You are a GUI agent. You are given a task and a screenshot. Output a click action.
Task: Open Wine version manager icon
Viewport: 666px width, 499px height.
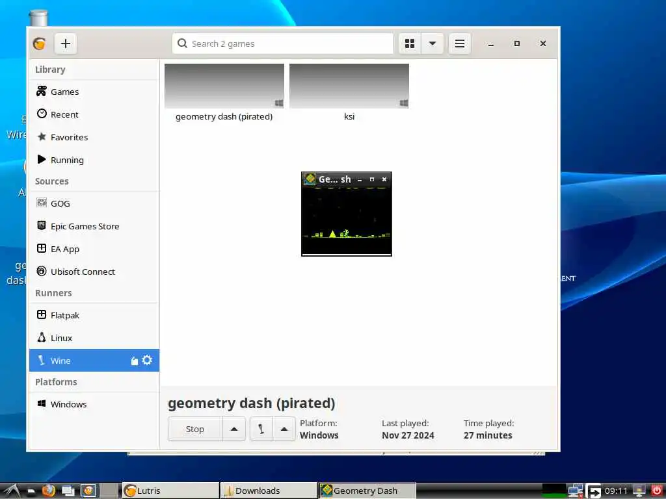coord(134,361)
